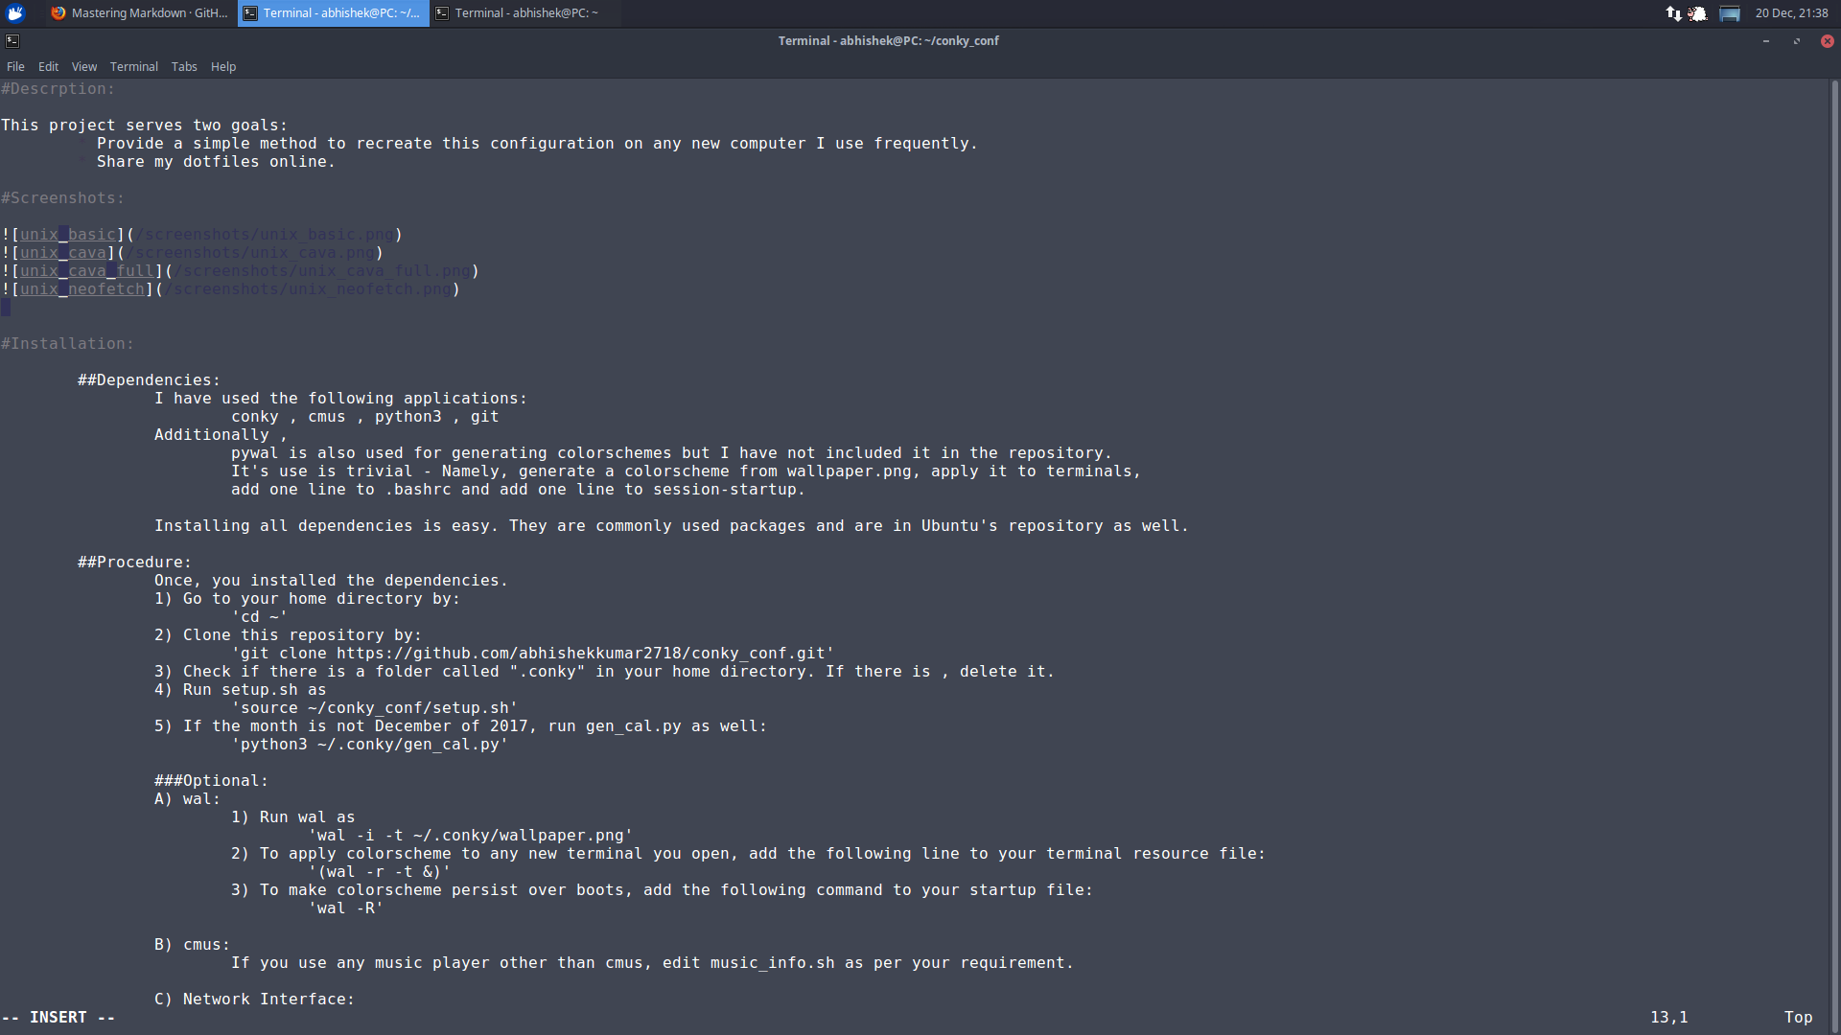Open the File menu
The height and width of the screenshot is (1035, 1841).
(x=15, y=67)
